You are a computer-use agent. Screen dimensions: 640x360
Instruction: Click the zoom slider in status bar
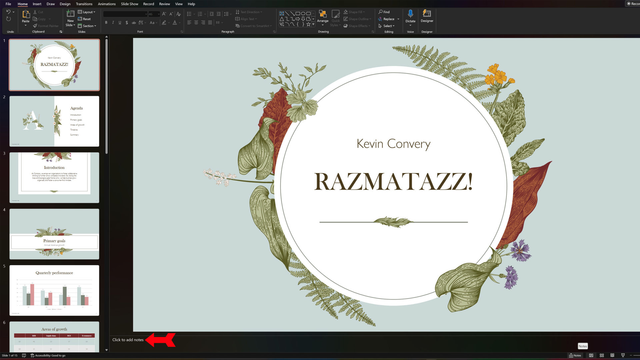[x=636, y=355]
